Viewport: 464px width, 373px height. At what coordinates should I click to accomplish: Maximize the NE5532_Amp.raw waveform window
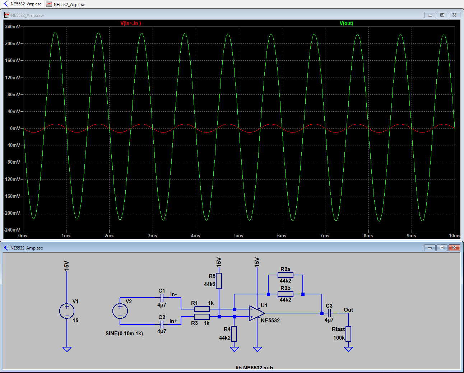pyautogui.click(x=442, y=15)
